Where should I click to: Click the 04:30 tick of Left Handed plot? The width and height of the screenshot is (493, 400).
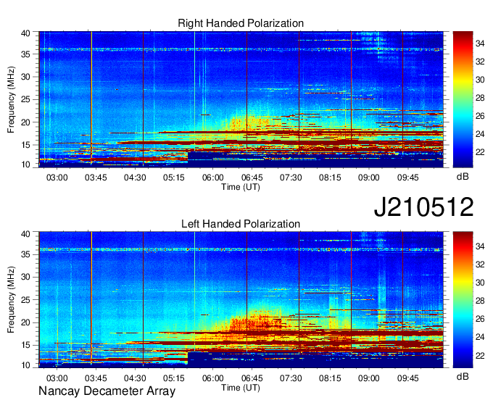coord(135,378)
